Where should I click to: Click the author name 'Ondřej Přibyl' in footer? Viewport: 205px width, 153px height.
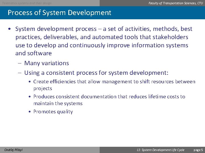pyautogui.click(x=13, y=150)
